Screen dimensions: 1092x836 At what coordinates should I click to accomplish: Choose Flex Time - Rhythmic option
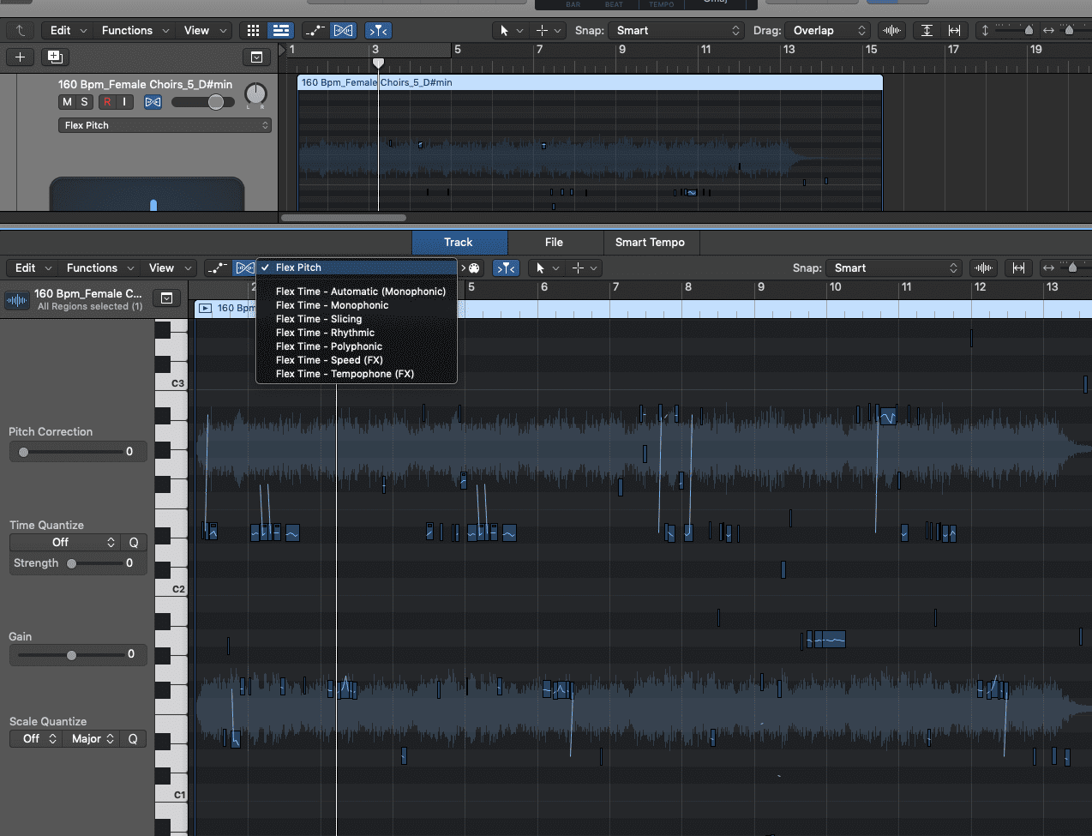coord(357,333)
